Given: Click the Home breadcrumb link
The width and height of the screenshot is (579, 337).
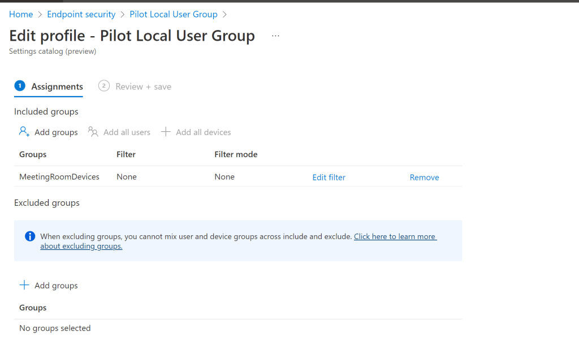Looking at the screenshot, I should [x=21, y=14].
